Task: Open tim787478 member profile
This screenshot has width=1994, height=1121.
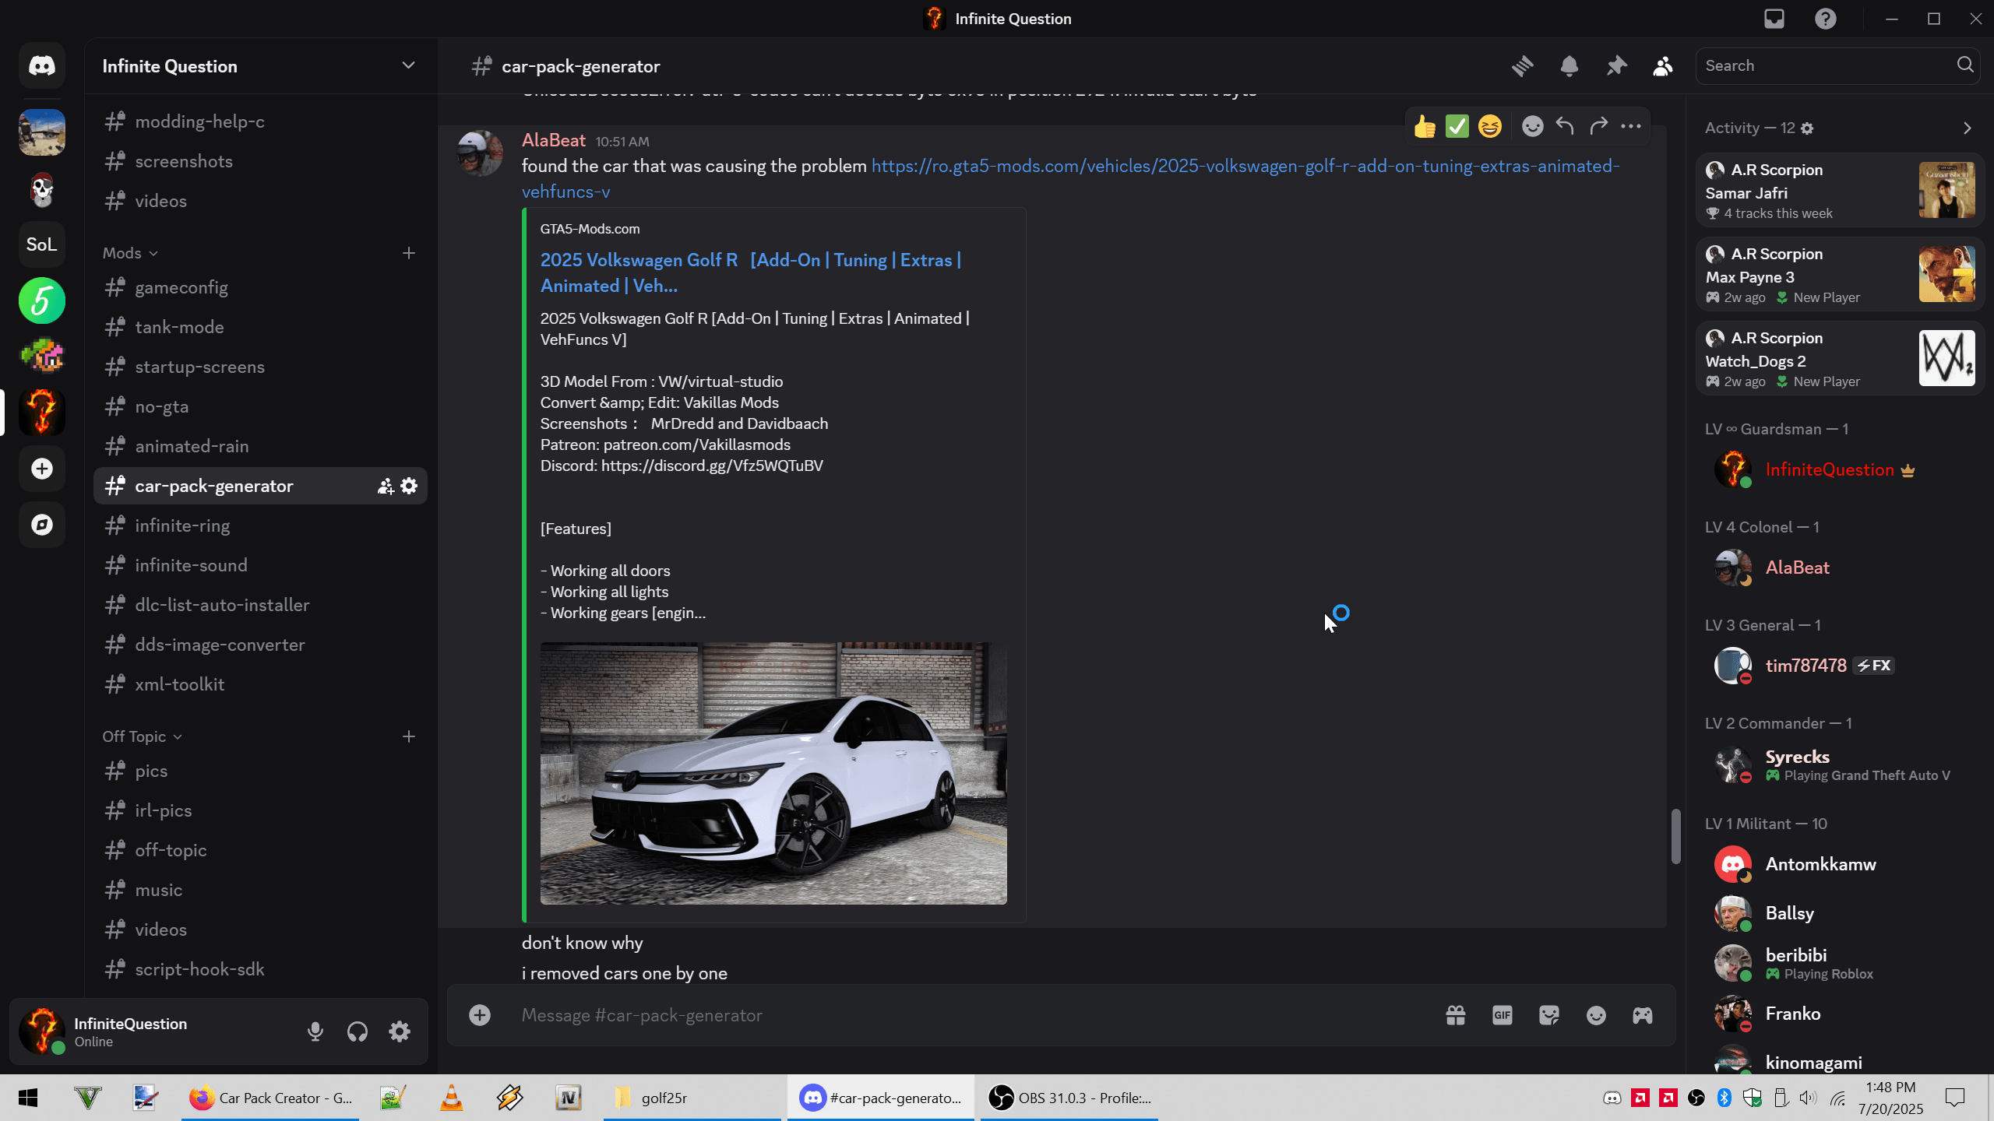Action: [1840, 666]
